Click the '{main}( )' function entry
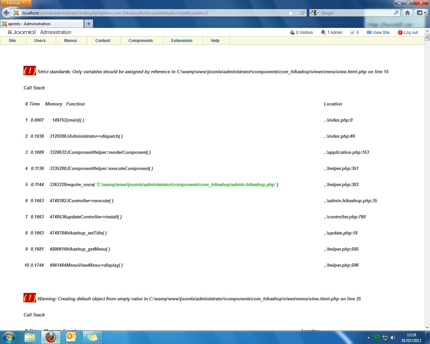The image size is (430, 344). pos(76,120)
